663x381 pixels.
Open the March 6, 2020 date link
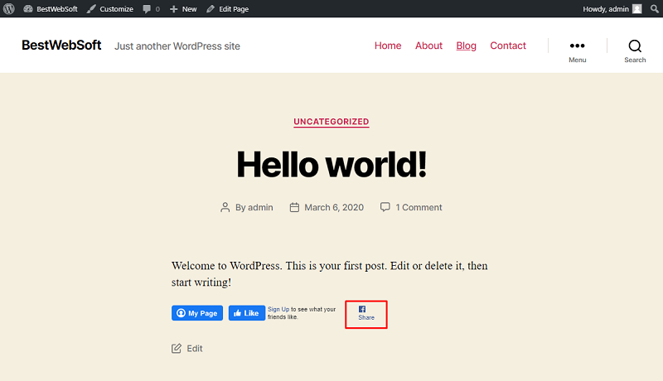click(x=334, y=207)
